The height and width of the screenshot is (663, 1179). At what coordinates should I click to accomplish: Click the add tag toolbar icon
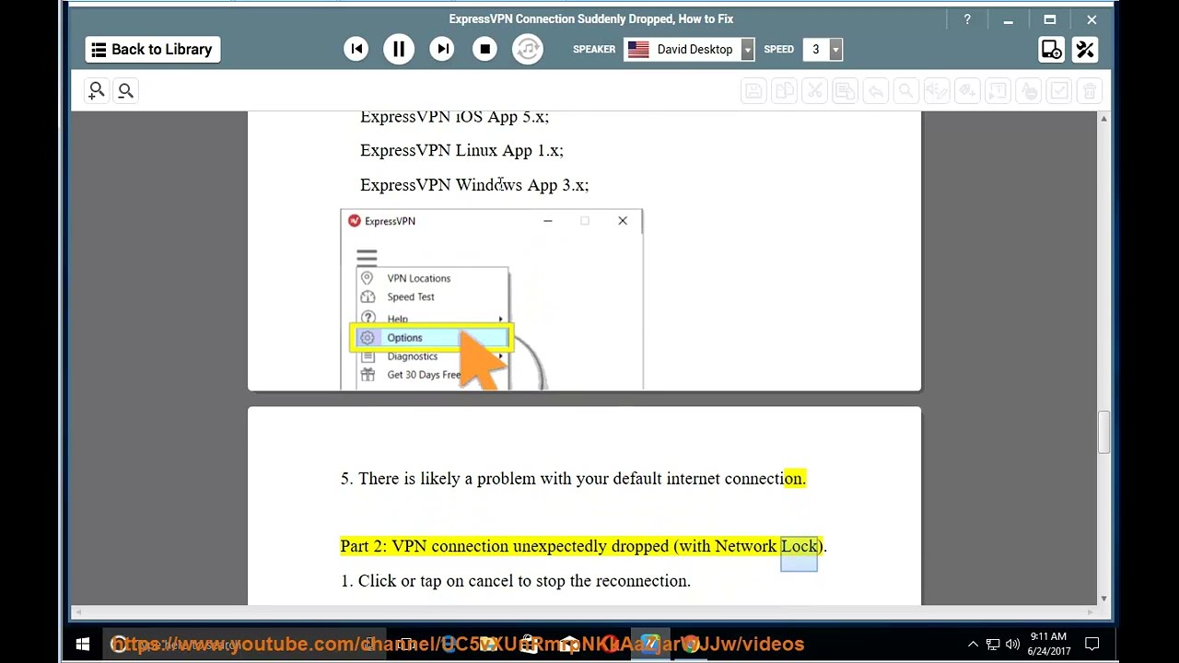pyautogui.click(x=967, y=90)
